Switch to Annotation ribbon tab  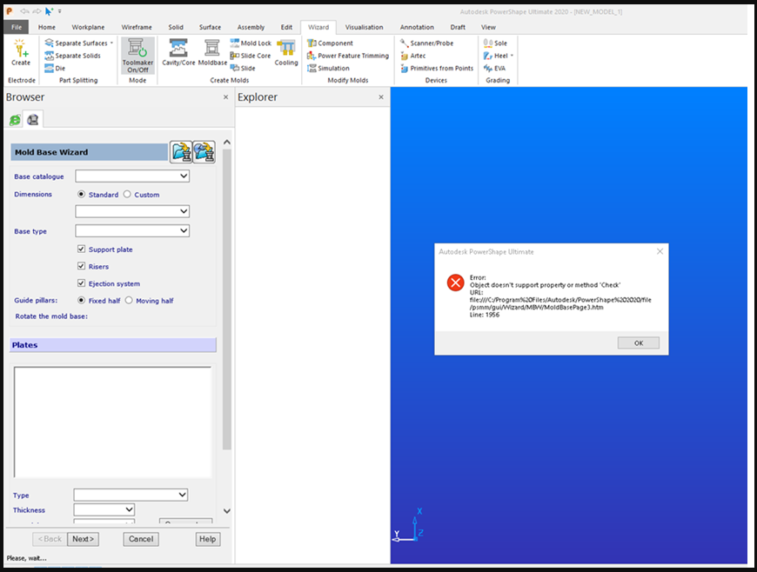(x=417, y=27)
